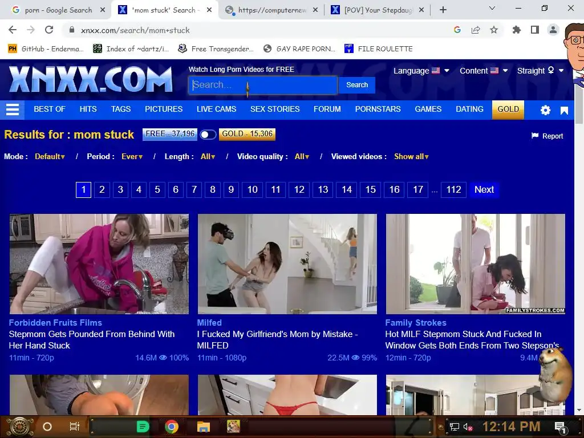Open the TAGS menu item
Screen dimensions: 584x438
[x=121, y=109]
